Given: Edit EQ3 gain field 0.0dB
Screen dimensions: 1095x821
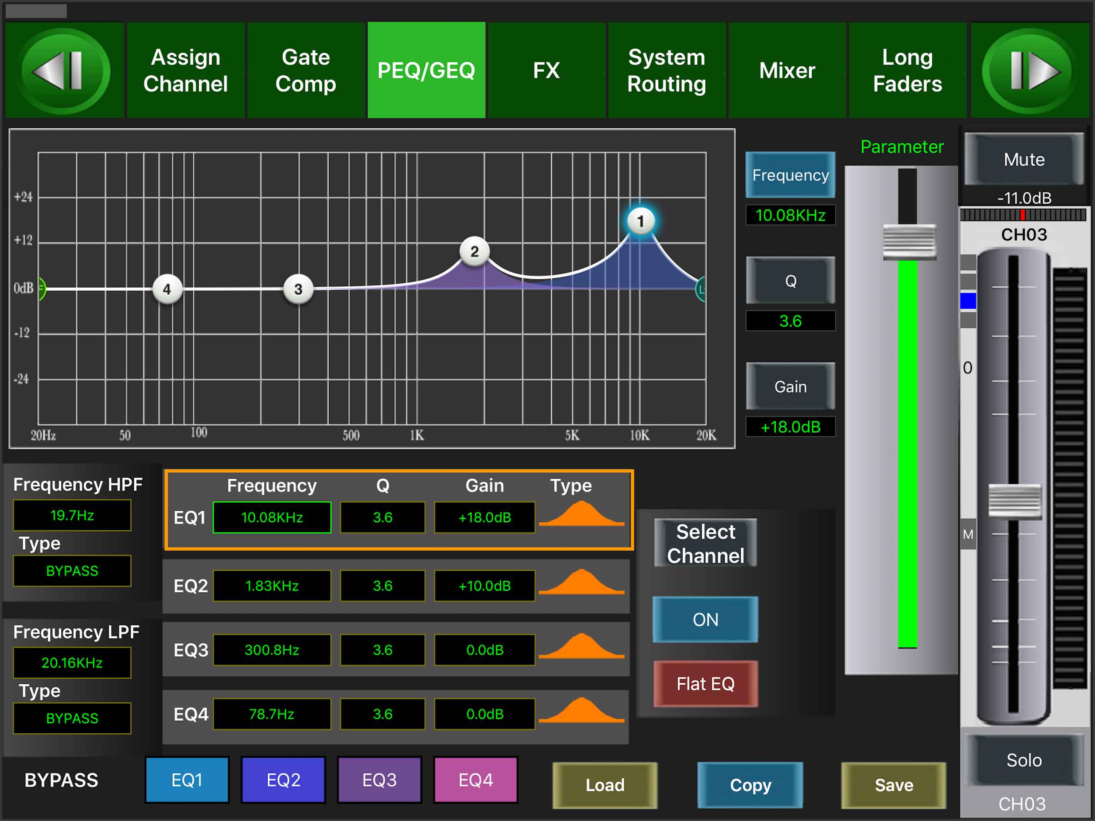Looking at the screenshot, I should 485,650.
